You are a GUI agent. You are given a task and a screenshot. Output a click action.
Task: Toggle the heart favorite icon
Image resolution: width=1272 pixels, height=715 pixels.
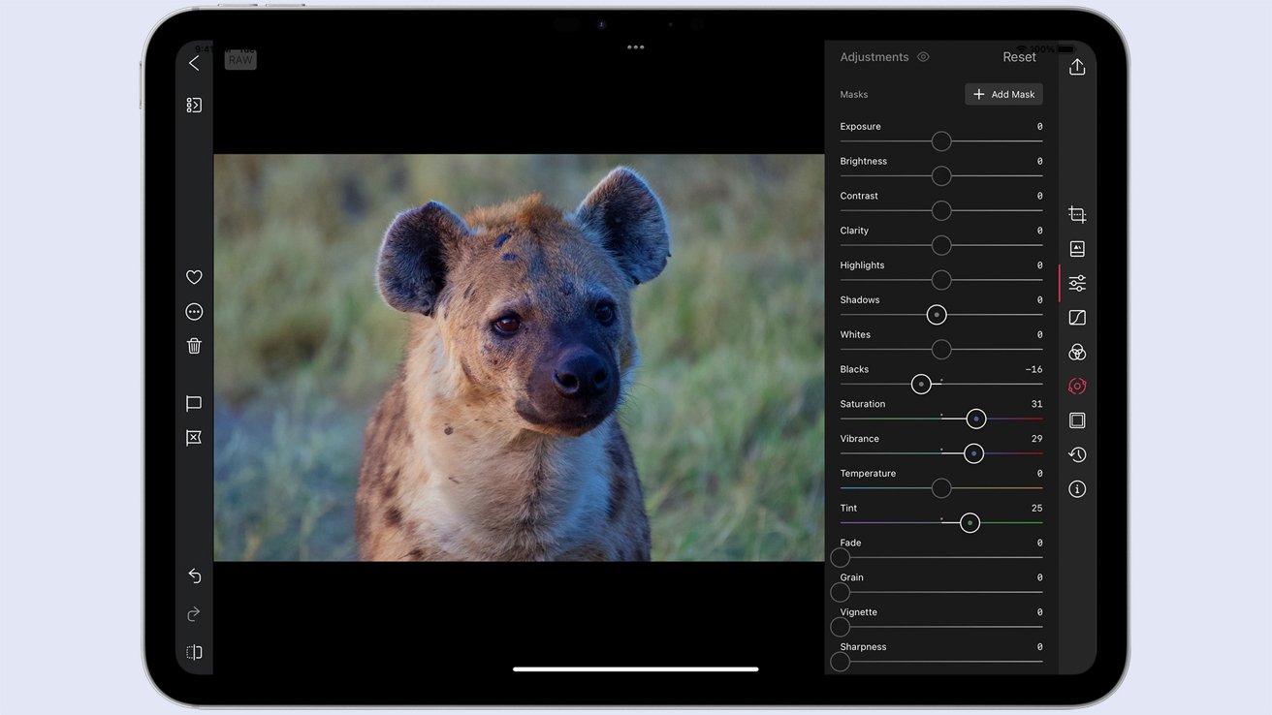[x=194, y=277]
